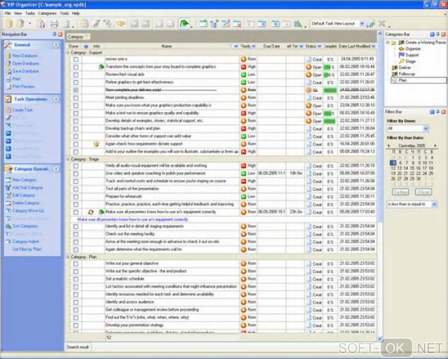
Task: Collapse the Category: Plan group
Action: [68, 257]
